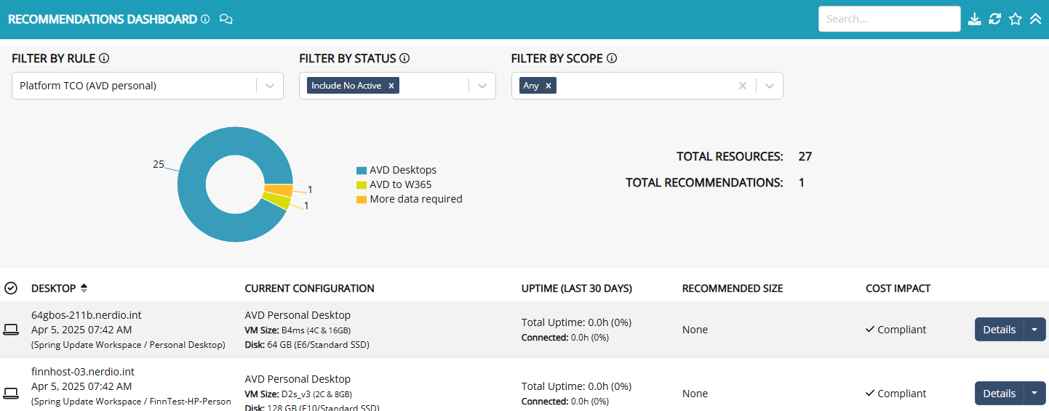Viewport: 1049px width, 411px height.
Task: Select the finnhost-03.nerdio.int desktop name
Action: click(83, 372)
